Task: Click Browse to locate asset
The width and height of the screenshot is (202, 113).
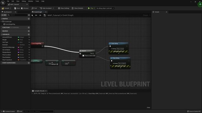Action: pos(25,8)
